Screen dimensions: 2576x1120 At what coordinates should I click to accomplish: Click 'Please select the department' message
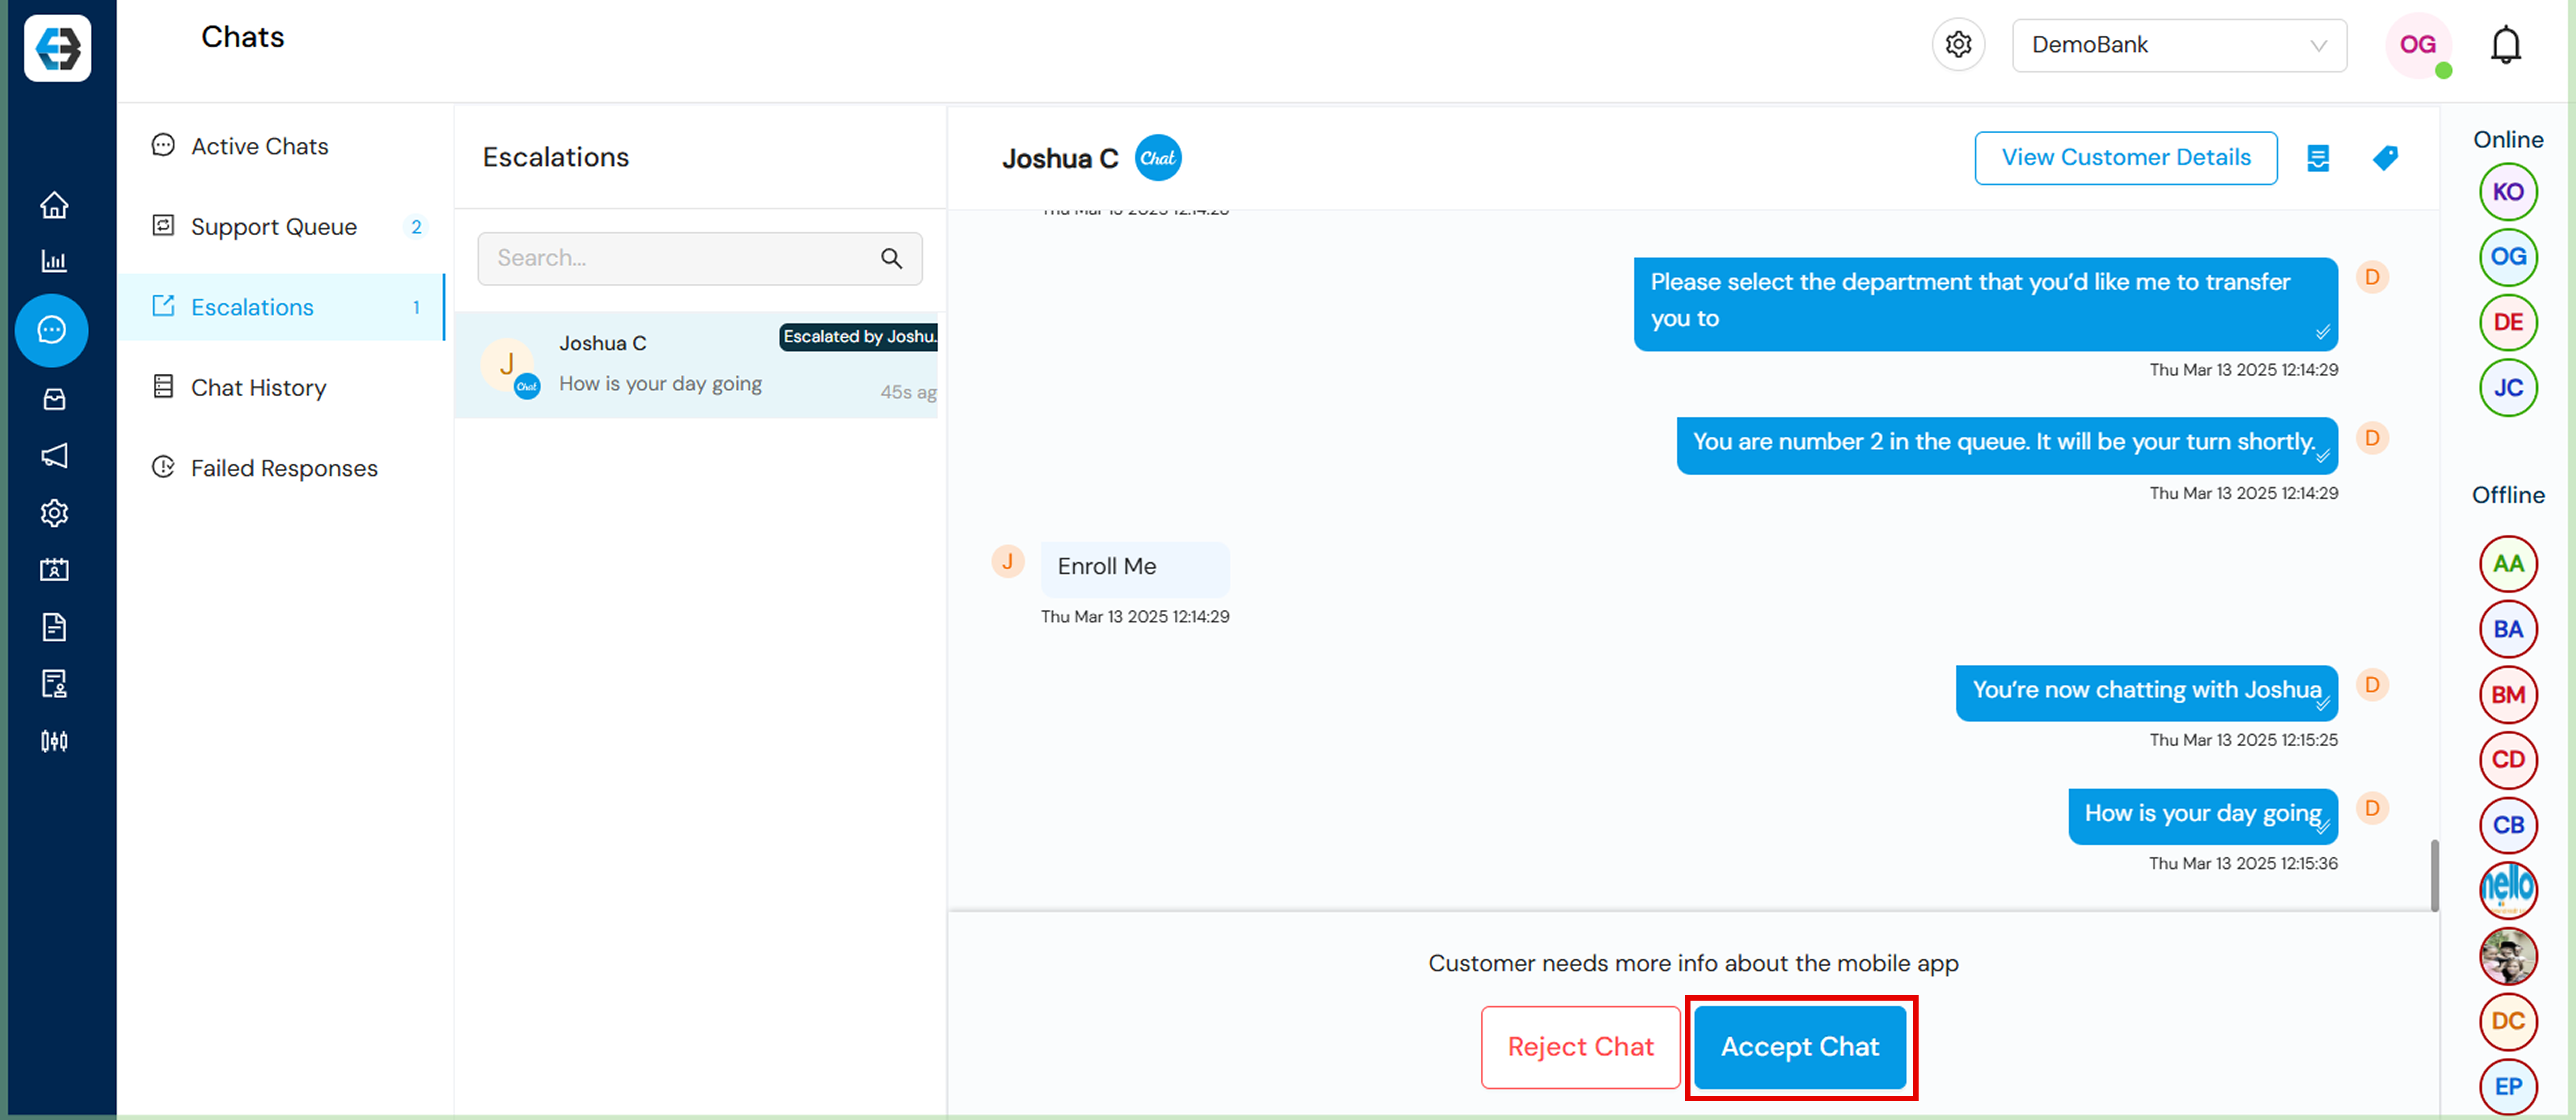[1985, 304]
